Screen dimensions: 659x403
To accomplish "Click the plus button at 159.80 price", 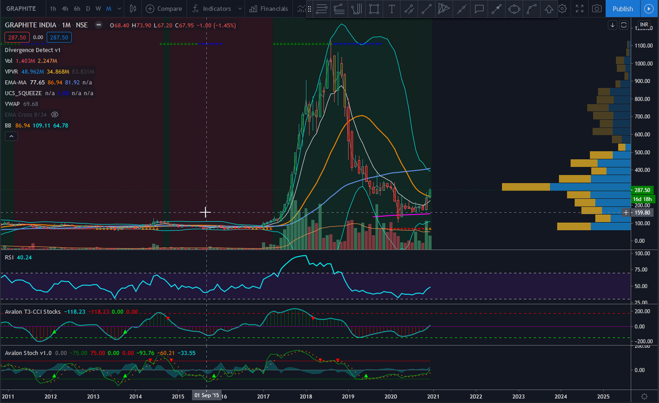I will (626, 212).
